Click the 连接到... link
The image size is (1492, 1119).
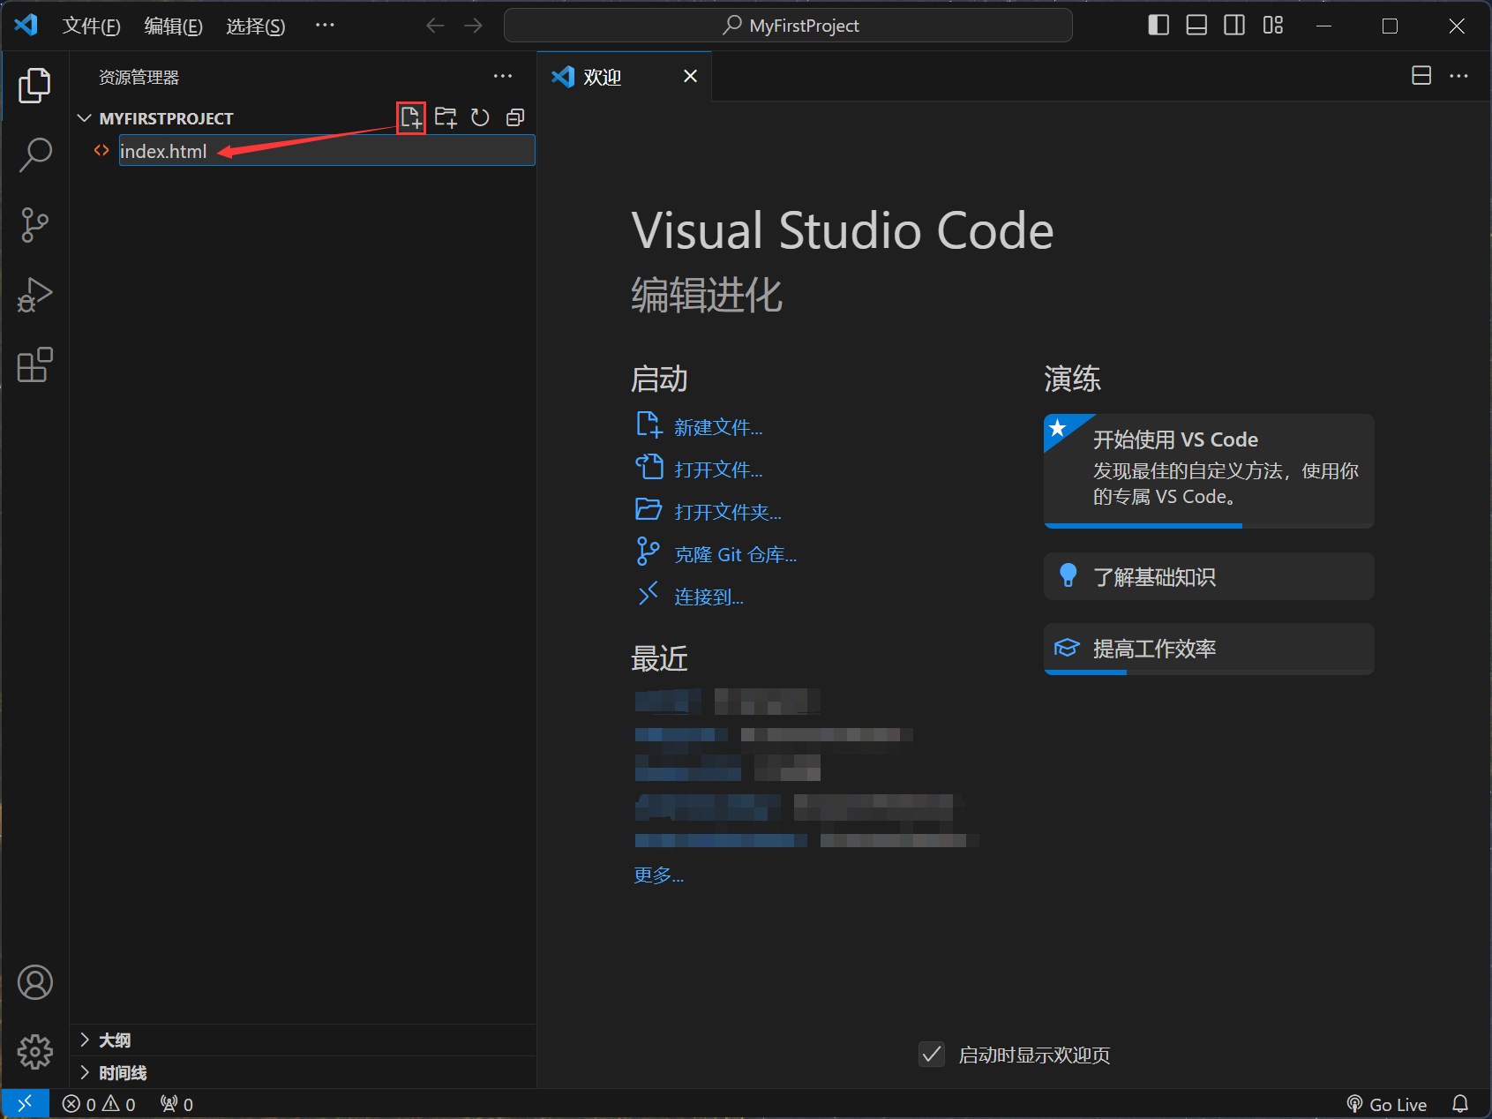point(709,597)
